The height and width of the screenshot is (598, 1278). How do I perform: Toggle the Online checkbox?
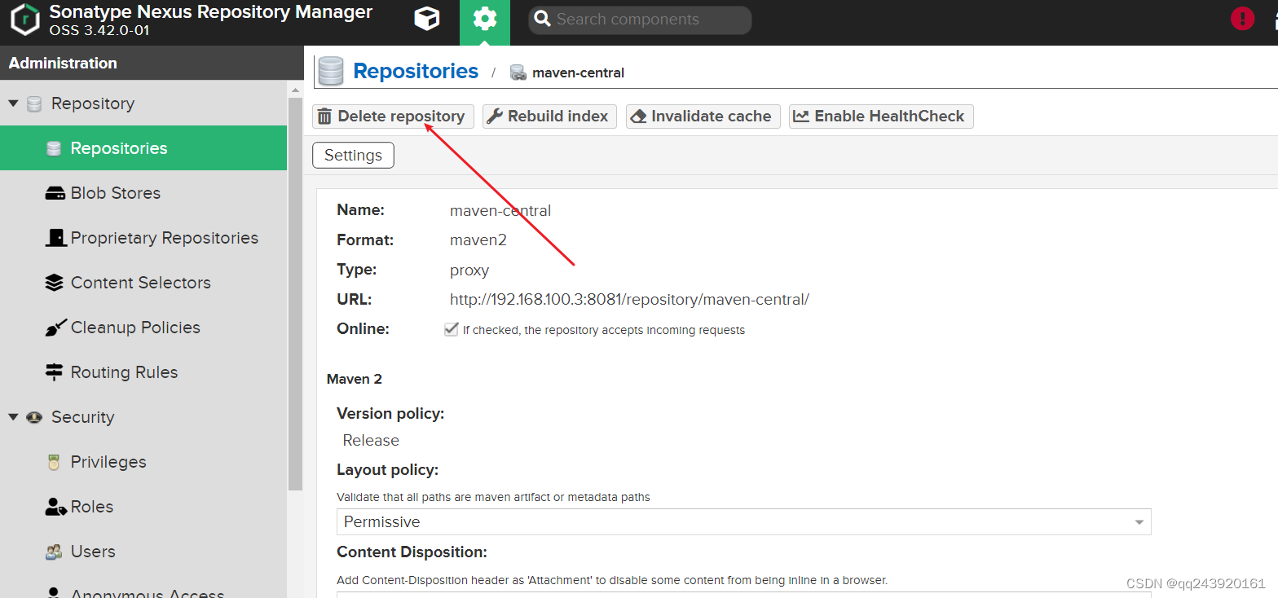451,329
